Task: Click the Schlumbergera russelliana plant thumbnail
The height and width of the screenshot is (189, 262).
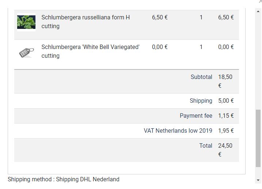Action: pos(26,22)
